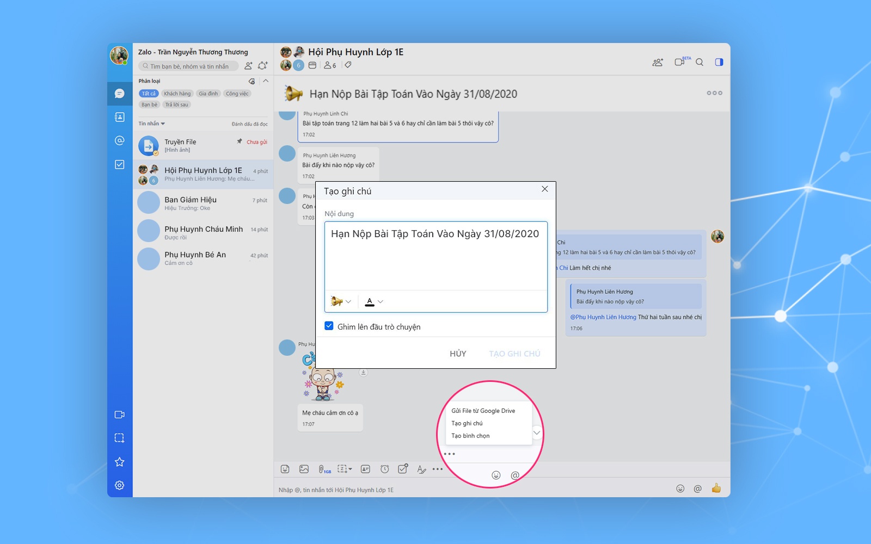Open the text color picker in note
Image resolution: width=871 pixels, height=544 pixels.
(374, 301)
